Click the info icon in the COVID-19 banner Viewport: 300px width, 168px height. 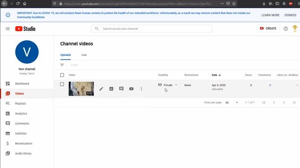pos(8,15)
